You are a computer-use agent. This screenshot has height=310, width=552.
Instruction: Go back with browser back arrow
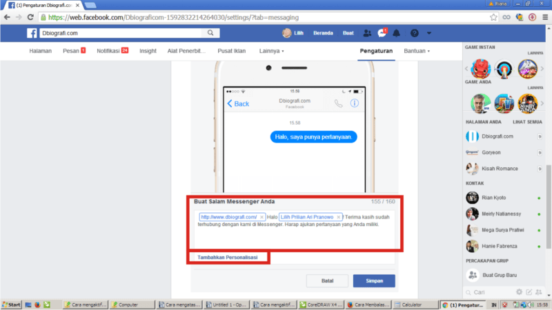tap(7, 17)
